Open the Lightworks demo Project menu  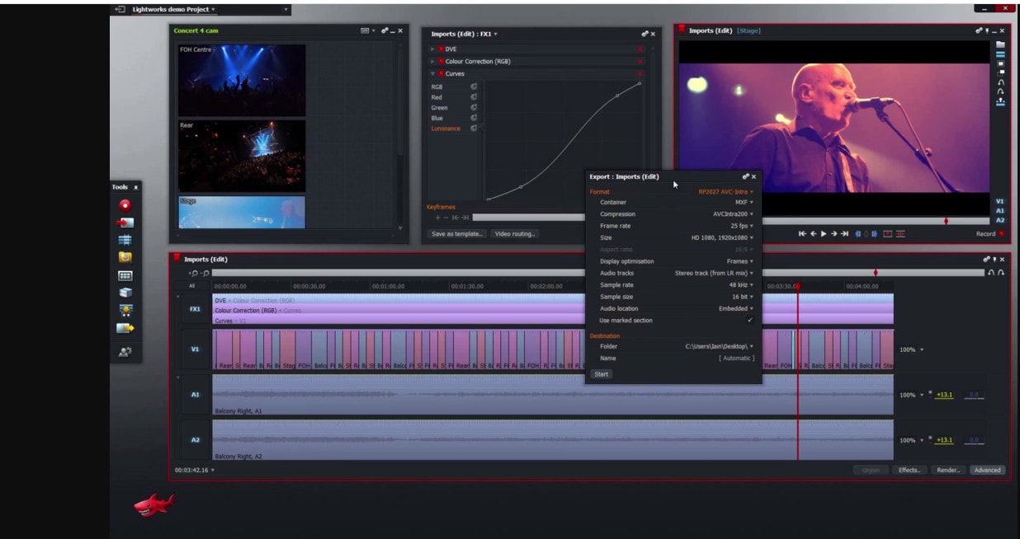[x=174, y=10]
